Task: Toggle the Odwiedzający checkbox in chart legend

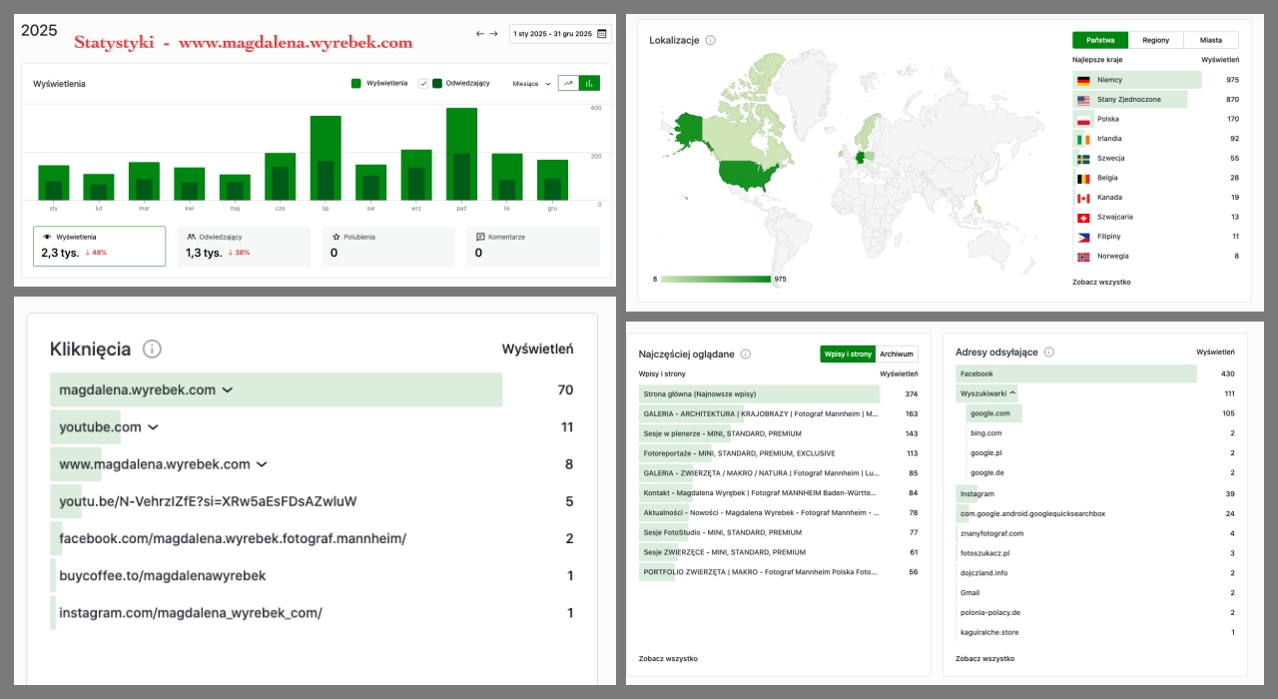Action: (x=423, y=84)
